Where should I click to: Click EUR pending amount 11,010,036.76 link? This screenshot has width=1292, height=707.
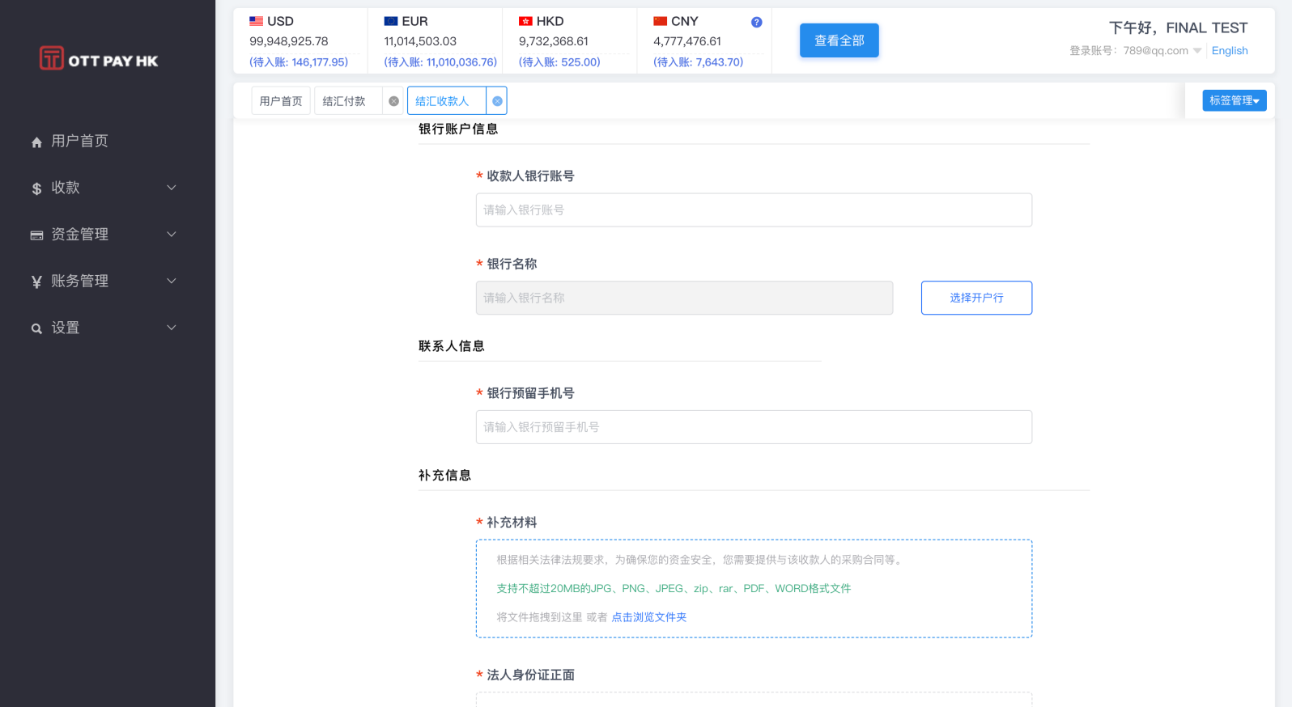(440, 62)
